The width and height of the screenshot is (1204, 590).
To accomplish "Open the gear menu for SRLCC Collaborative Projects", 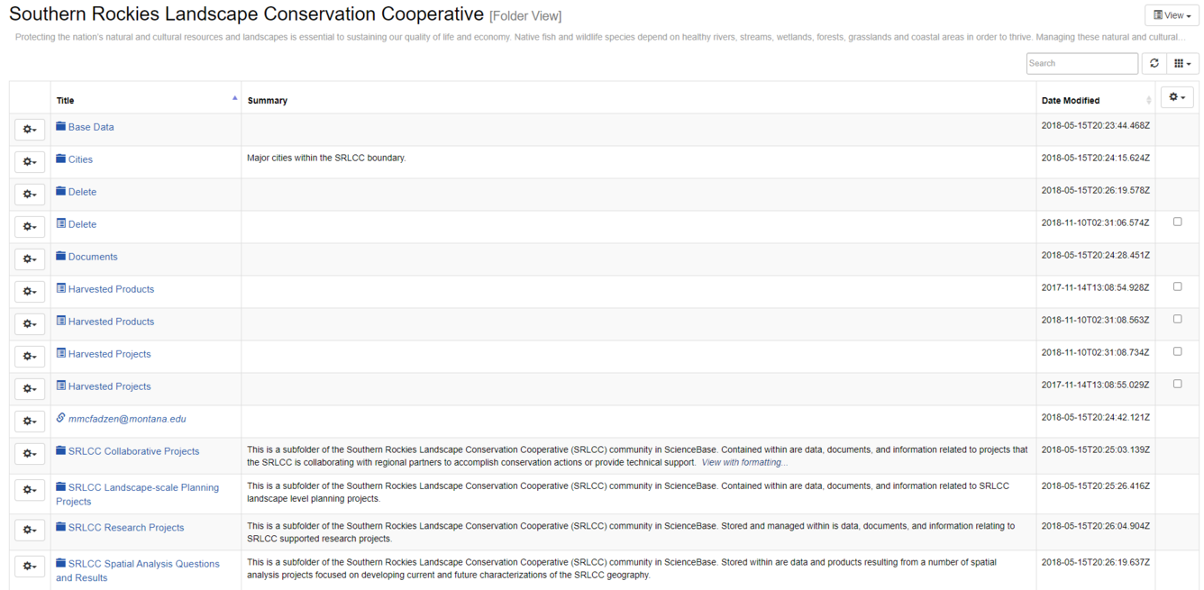I will tap(30, 454).
